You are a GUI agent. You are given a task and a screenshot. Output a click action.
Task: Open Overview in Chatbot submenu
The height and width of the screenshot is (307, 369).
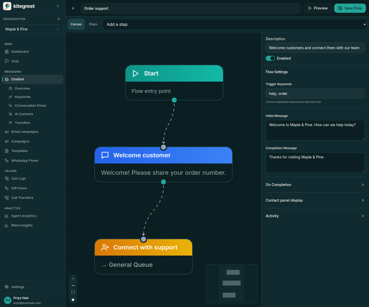pos(22,89)
